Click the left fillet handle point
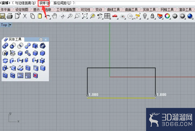The image size is (195, 131). point(87,96)
